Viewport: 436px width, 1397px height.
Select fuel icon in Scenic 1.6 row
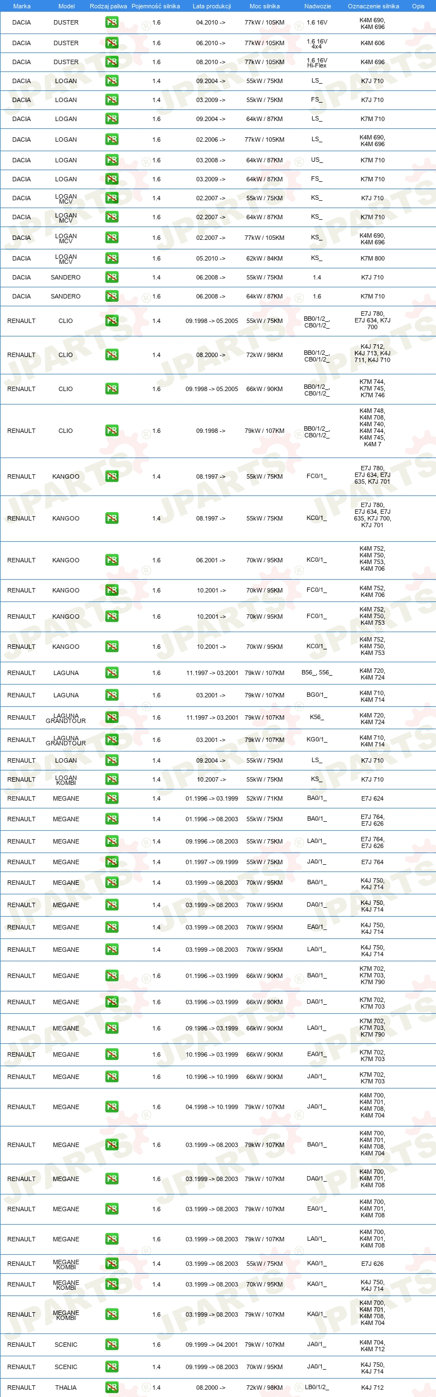tap(112, 1345)
